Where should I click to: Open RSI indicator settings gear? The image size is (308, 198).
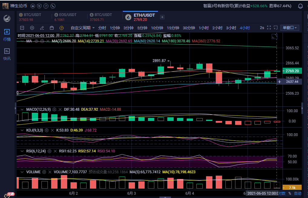[50, 151]
